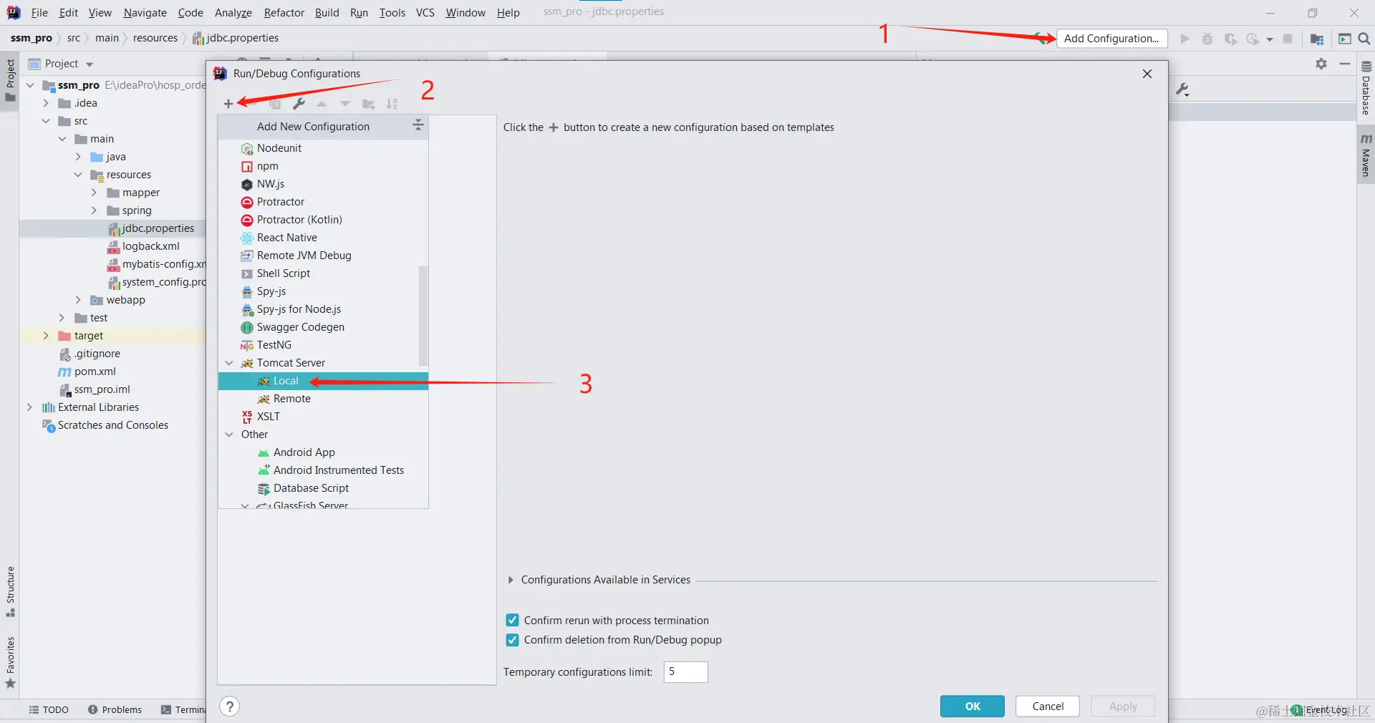Select logback.xml in project tree
Image resolution: width=1375 pixels, height=723 pixels.
point(150,246)
